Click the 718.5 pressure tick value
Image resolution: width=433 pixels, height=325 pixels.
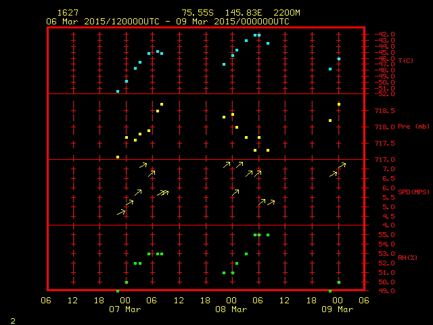click(x=385, y=111)
